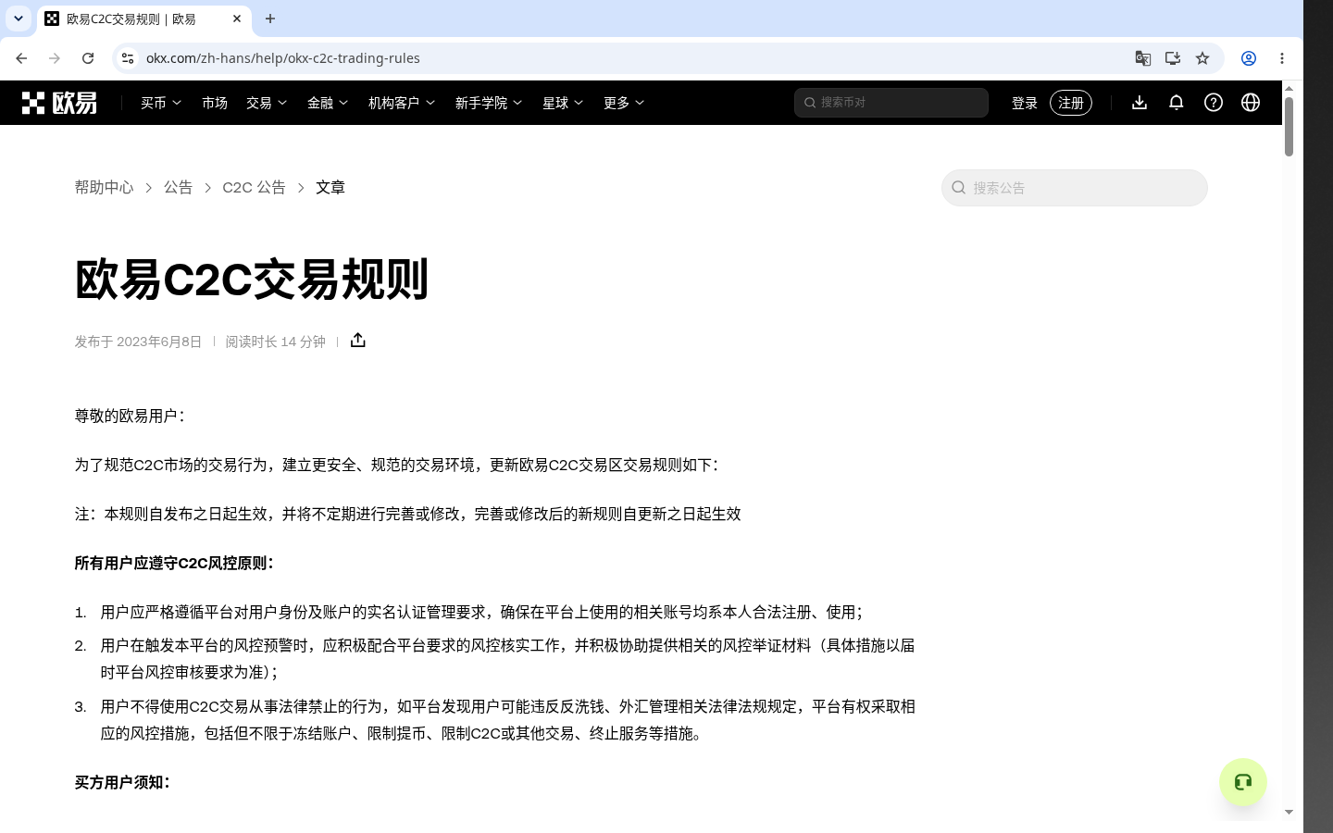This screenshot has height=833, width=1333.
Task: Click the install app icon in address bar
Action: (x=1173, y=58)
